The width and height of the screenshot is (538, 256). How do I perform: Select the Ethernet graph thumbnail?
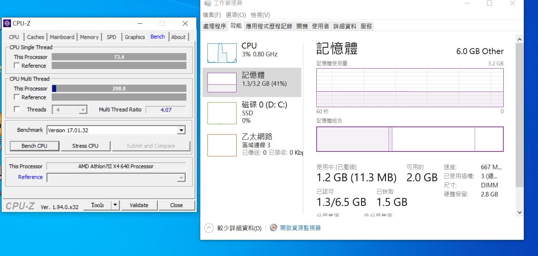222,145
